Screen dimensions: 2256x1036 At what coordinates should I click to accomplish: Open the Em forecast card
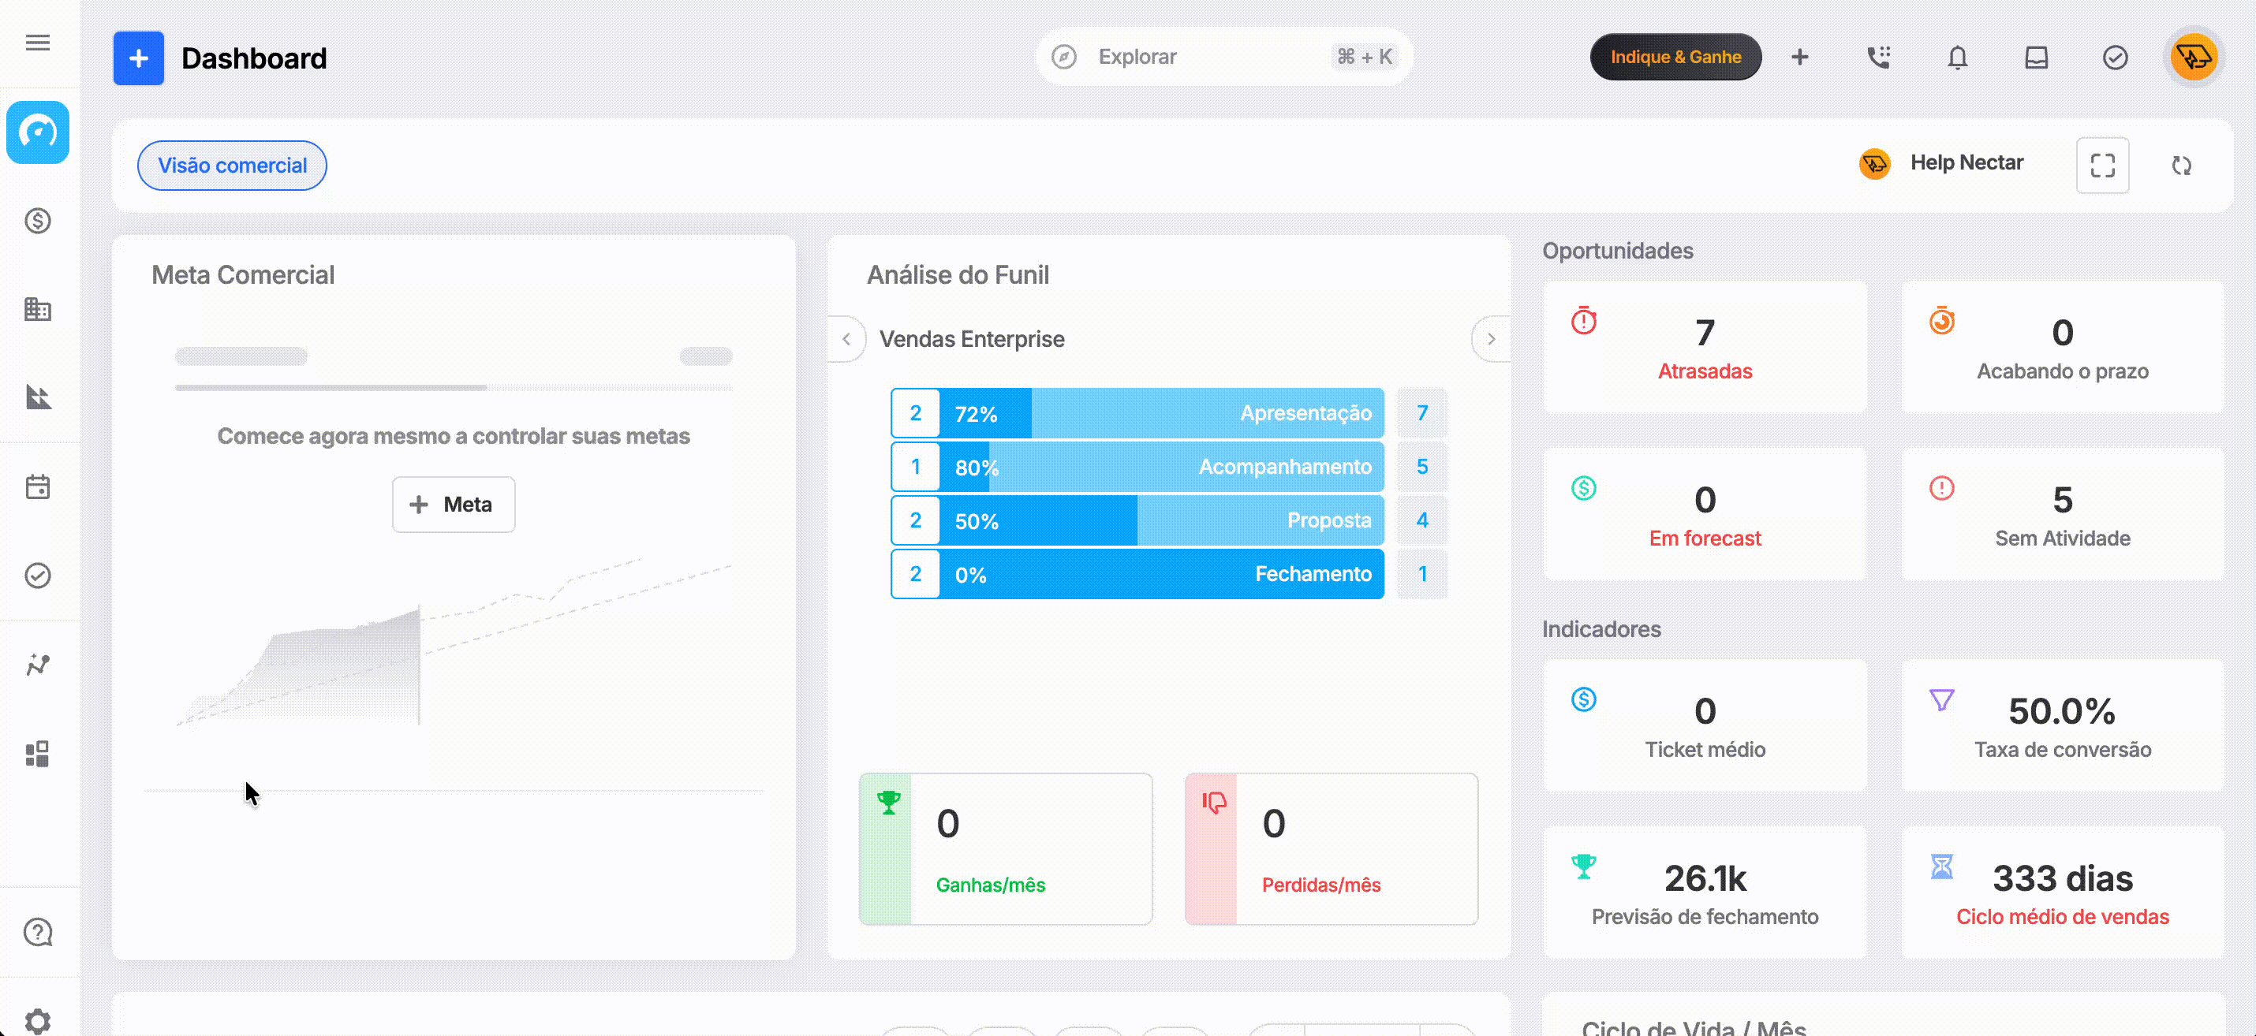coord(1705,515)
